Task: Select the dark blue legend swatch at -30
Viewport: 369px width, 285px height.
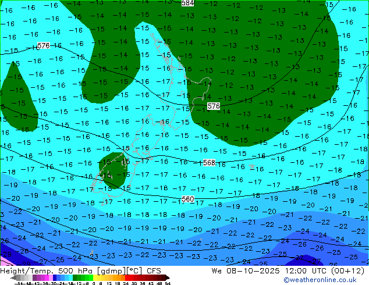Action: 55,277
